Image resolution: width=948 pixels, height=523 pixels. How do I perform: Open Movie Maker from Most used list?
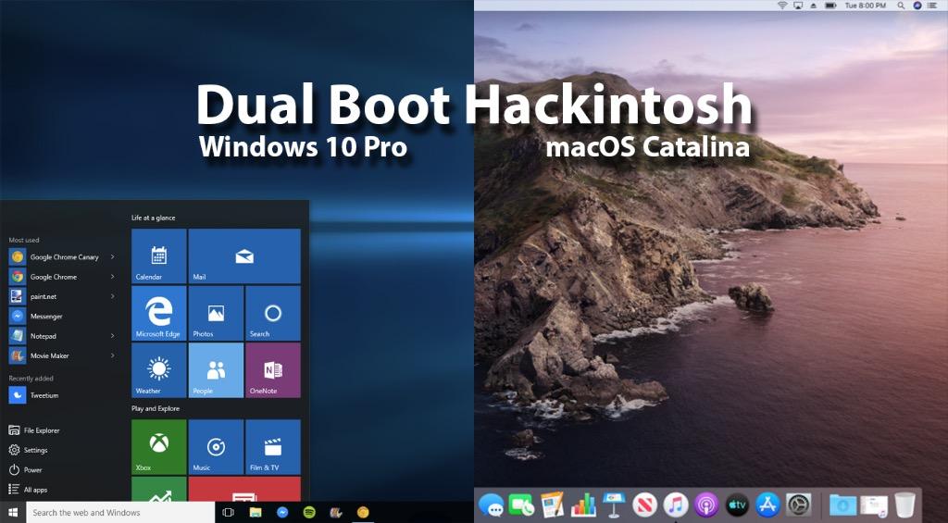pyautogui.click(x=40, y=355)
